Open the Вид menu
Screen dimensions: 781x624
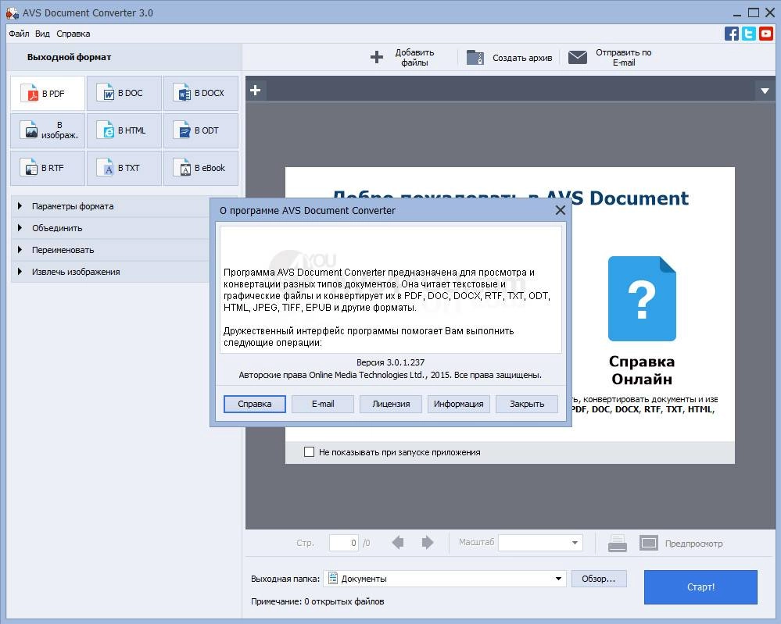pos(42,34)
